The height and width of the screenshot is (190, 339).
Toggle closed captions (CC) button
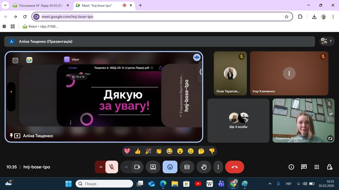187,167
